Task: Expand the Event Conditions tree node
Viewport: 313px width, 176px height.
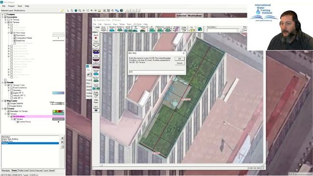Action: click(9, 88)
